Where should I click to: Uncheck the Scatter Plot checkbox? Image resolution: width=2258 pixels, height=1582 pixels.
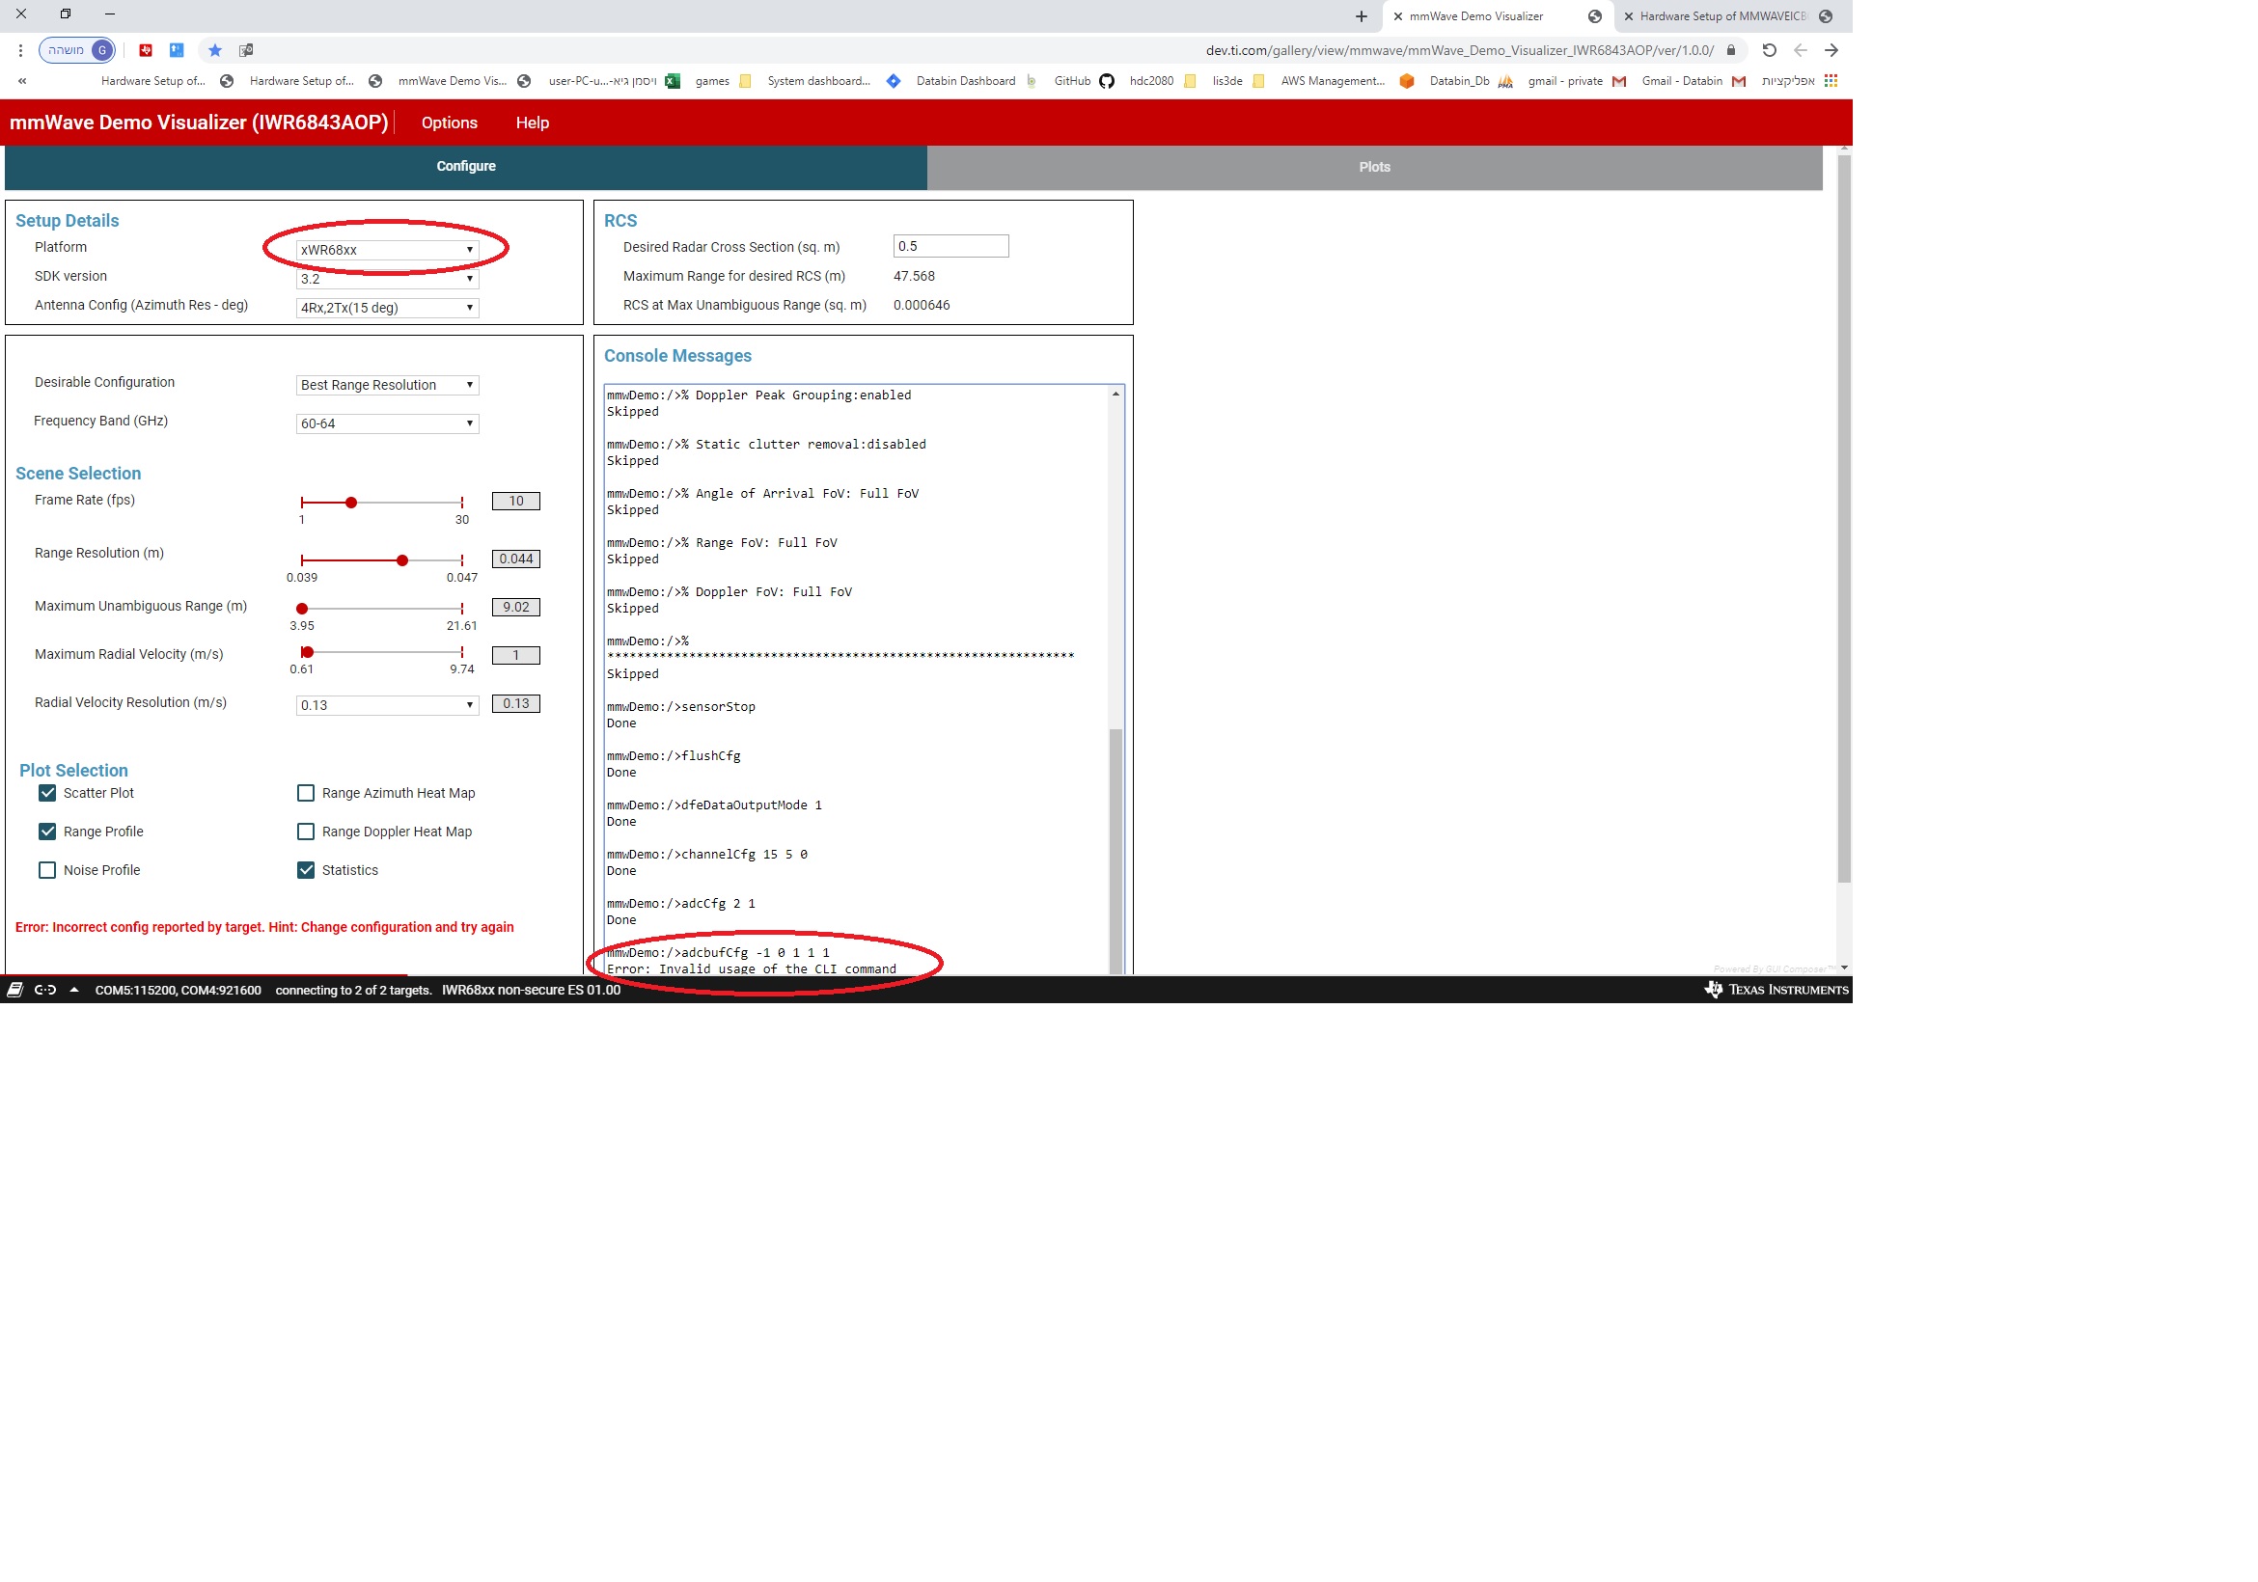pyautogui.click(x=47, y=793)
